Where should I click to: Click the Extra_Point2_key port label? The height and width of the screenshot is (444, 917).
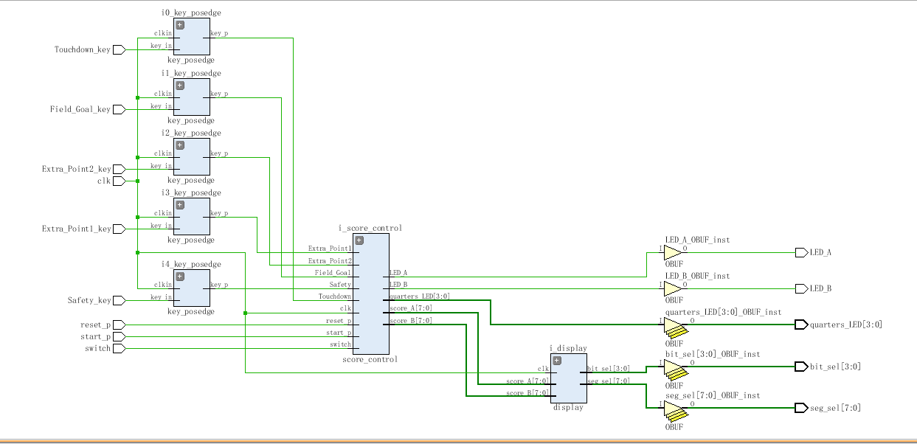click(x=77, y=169)
